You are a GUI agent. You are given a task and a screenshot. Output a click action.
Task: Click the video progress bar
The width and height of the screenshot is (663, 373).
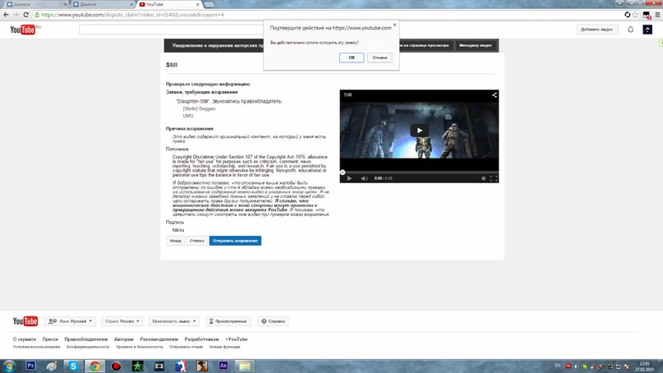point(419,172)
